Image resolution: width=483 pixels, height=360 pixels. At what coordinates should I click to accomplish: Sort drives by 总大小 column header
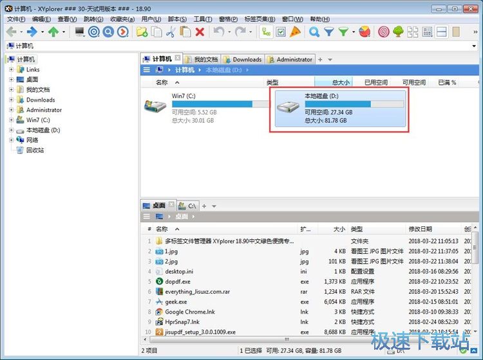334,82
